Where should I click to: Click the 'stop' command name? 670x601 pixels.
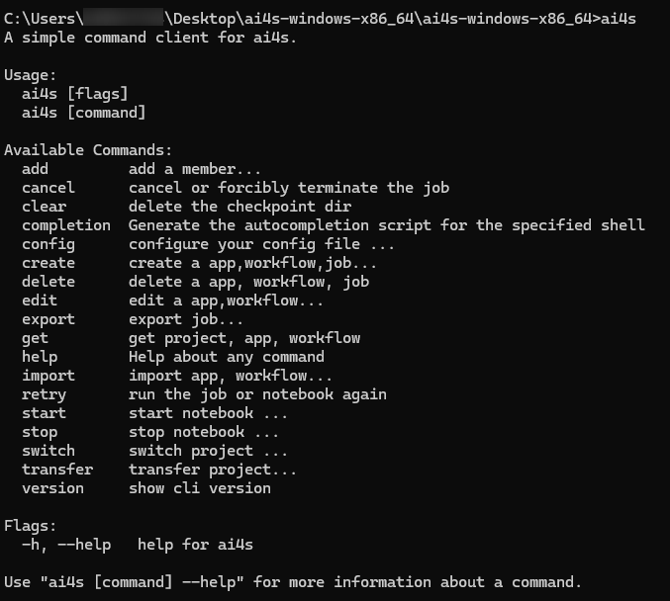(40, 432)
